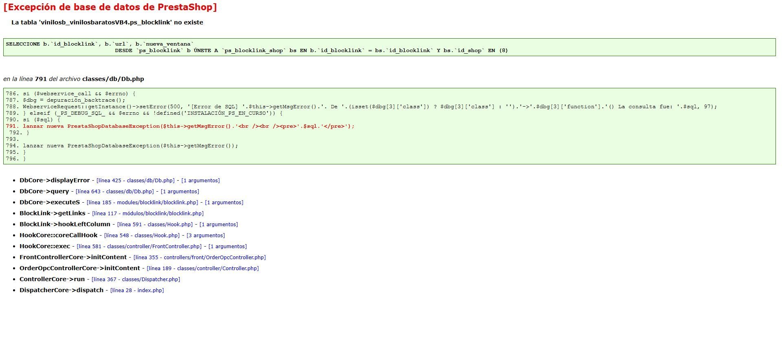Click the 'DESDE `ps_blocklink` b' query line

click(311, 50)
